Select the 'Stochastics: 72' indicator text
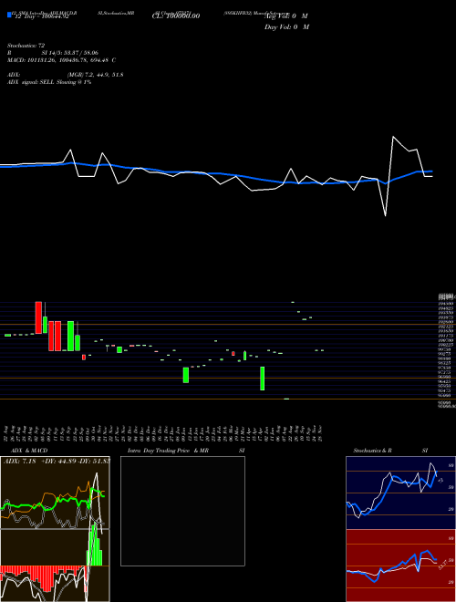Screen dimensions: 456x602 [x=26, y=46]
